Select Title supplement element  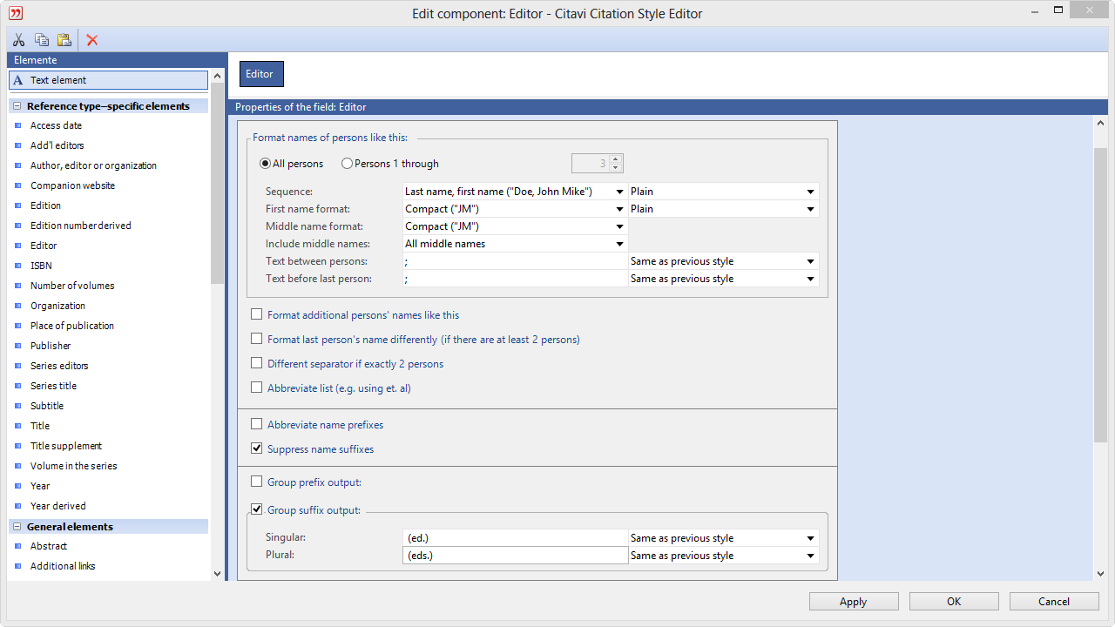pos(66,446)
